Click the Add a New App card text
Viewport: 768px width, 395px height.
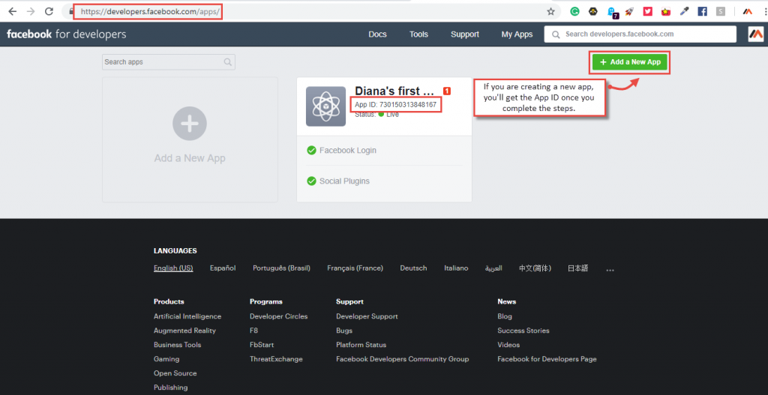click(190, 158)
